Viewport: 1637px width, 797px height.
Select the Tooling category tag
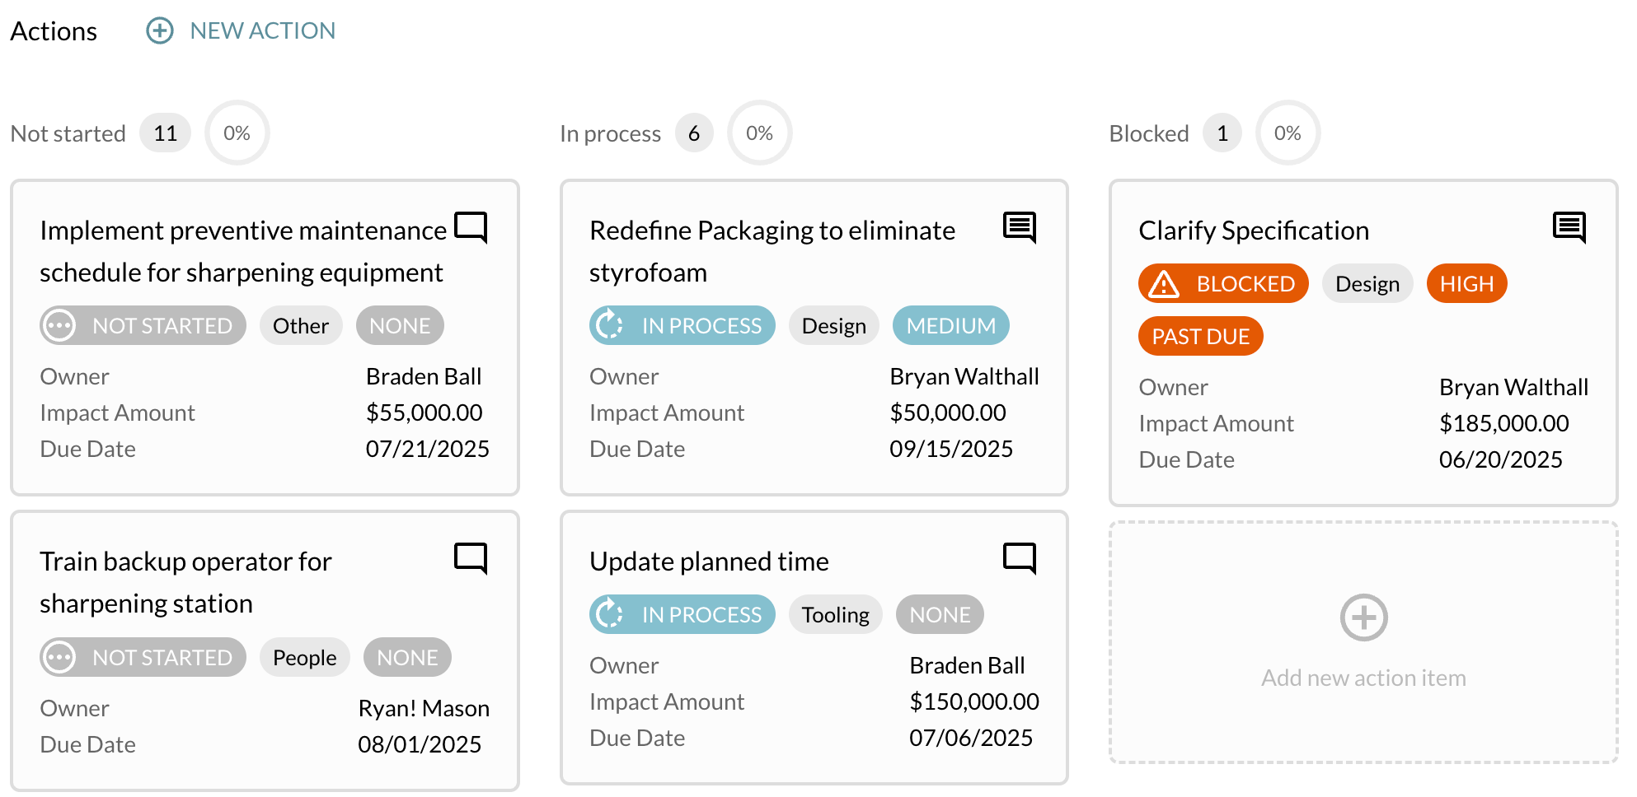[835, 615]
